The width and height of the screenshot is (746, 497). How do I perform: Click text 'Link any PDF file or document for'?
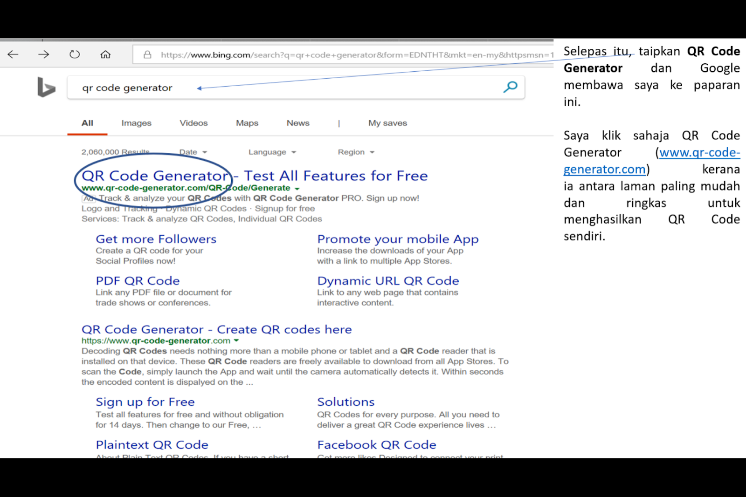(x=164, y=293)
